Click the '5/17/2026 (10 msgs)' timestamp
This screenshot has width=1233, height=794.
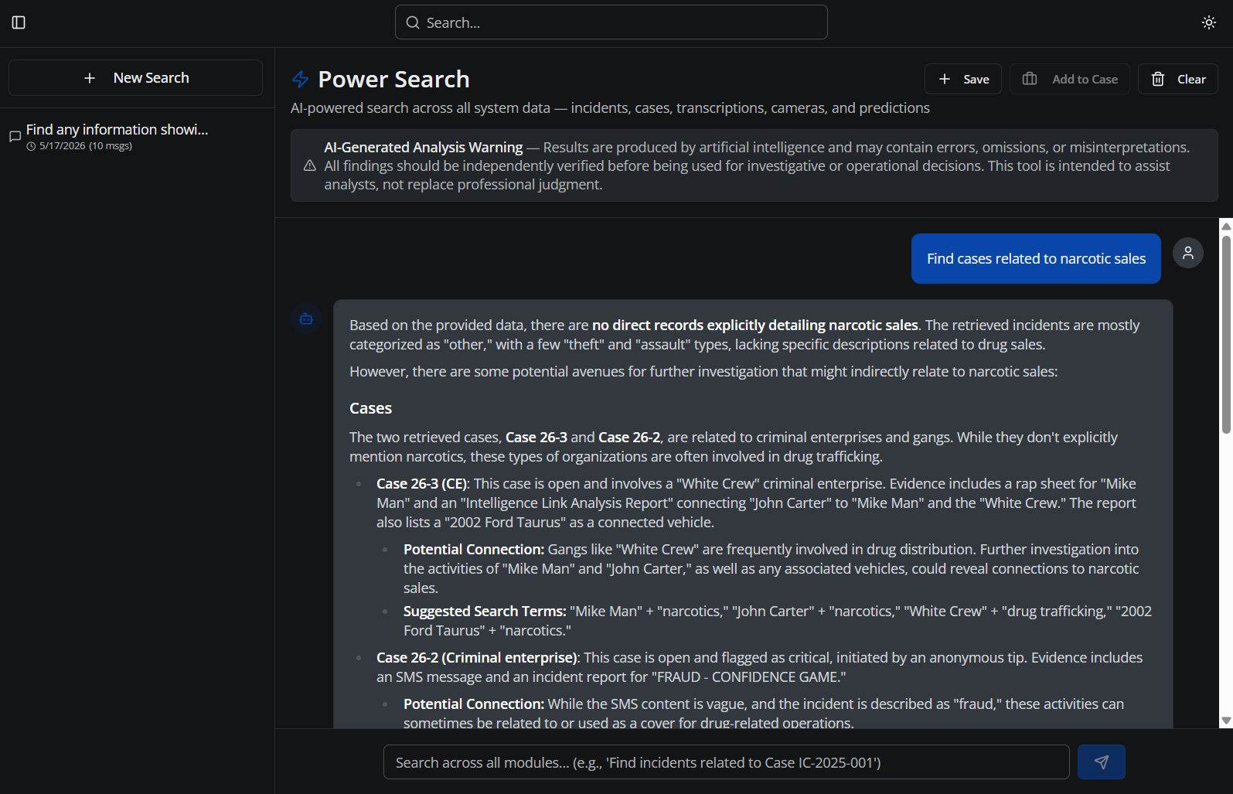pos(86,146)
